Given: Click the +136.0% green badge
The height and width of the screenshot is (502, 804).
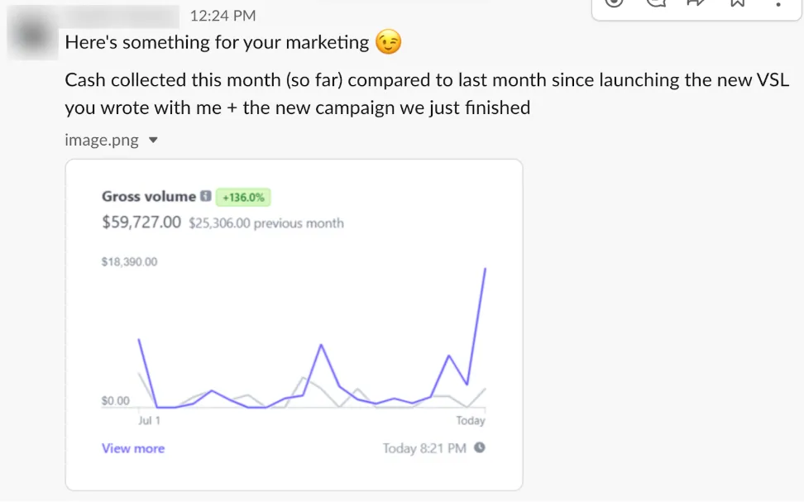Looking at the screenshot, I should (243, 198).
